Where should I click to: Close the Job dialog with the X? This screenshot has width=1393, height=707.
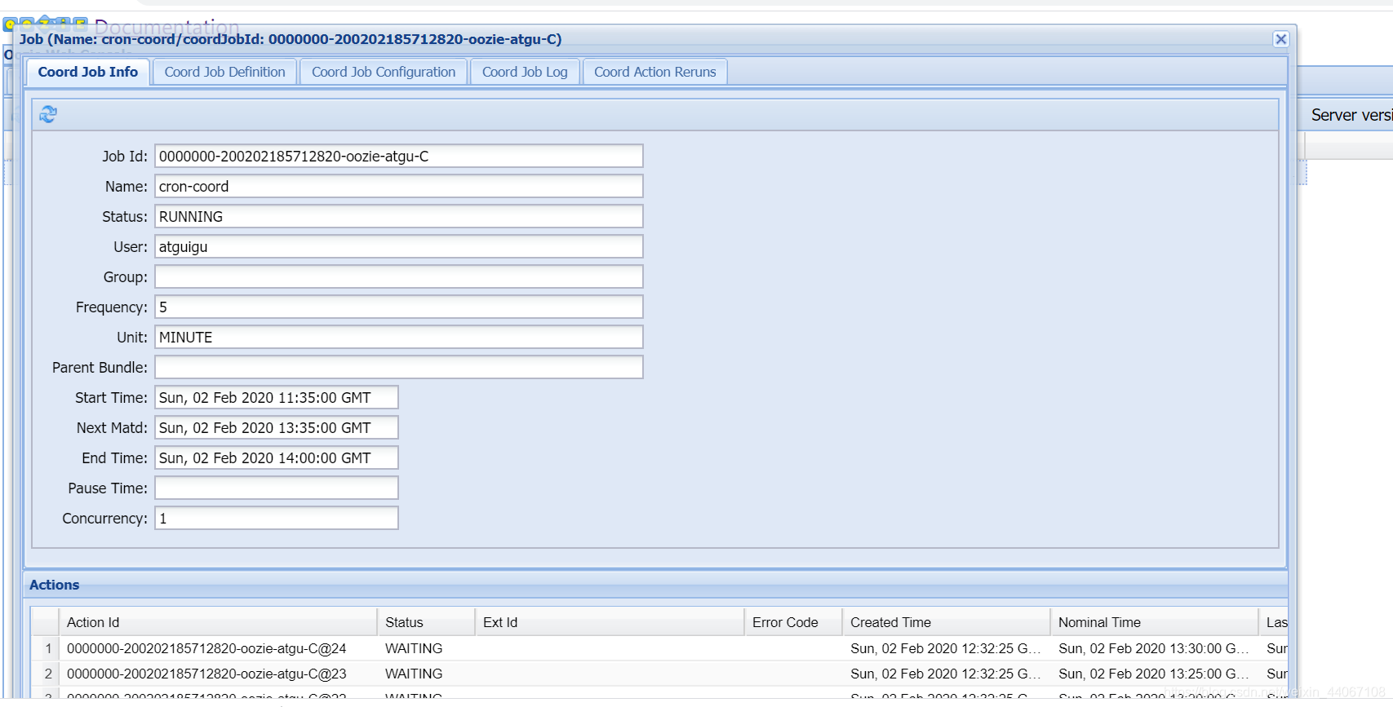[1280, 39]
